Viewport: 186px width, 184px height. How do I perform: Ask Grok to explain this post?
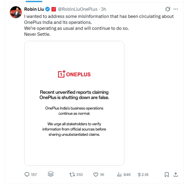(168, 9)
